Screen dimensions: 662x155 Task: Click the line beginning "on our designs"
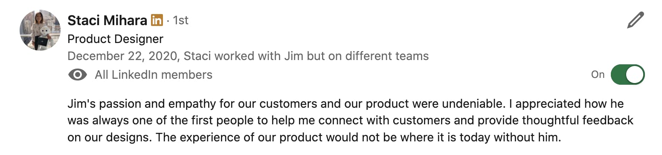[313, 138]
